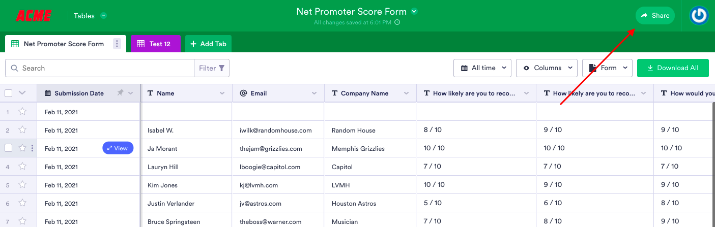Open the Email column header menu
Screen dimensions: 715x227
pyautogui.click(x=314, y=93)
